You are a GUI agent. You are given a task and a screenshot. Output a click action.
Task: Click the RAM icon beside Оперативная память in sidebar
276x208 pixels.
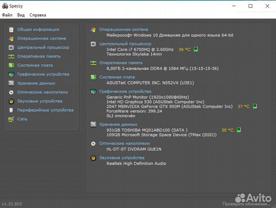(x=11, y=56)
